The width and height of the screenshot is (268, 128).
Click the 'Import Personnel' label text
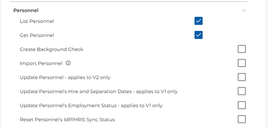(41, 63)
